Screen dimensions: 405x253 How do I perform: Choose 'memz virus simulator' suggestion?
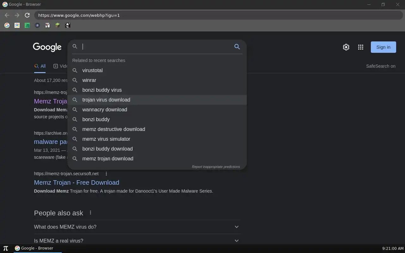click(157, 139)
